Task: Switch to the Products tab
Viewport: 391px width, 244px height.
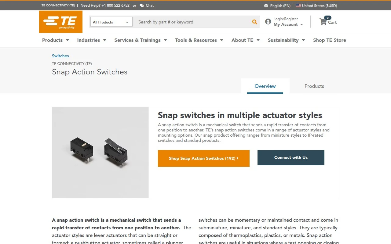Action: coord(314,86)
